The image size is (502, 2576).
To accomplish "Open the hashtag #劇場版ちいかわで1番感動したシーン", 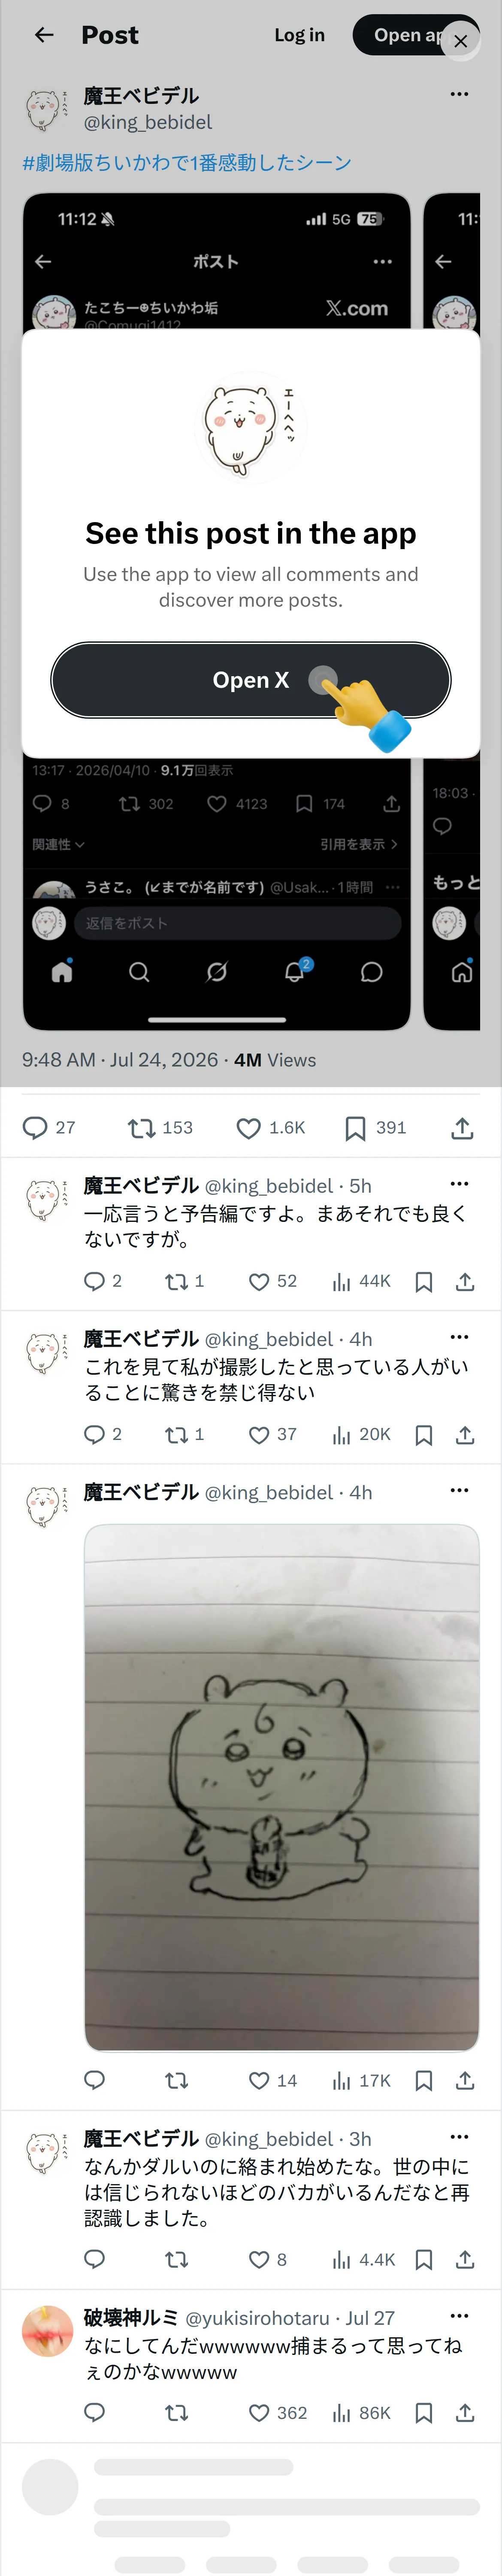I will (x=187, y=162).
